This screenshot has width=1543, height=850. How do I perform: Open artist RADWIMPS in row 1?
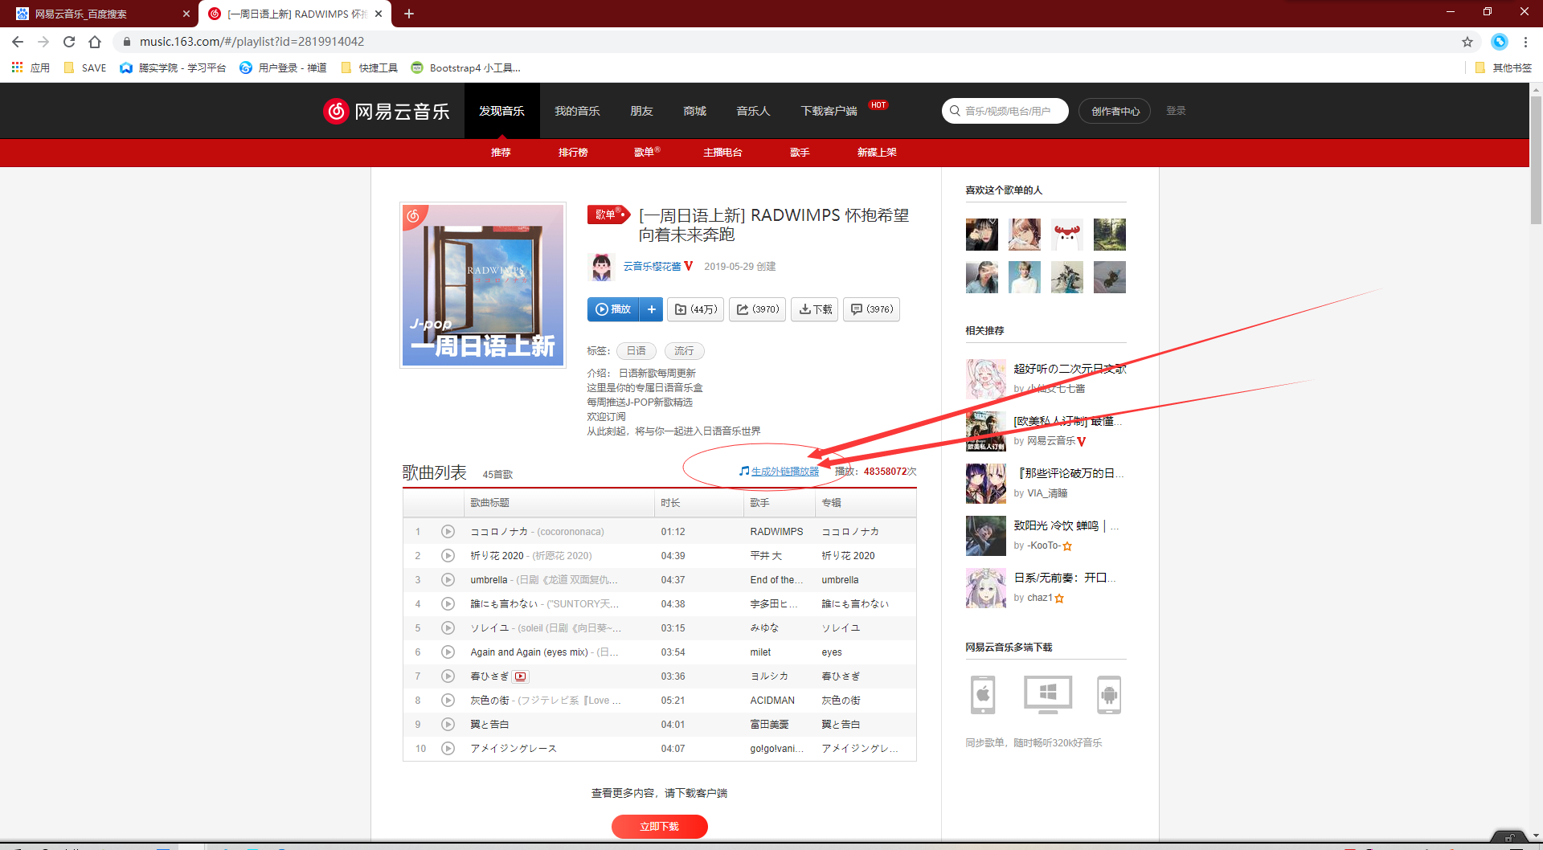pyautogui.click(x=776, y=532)
